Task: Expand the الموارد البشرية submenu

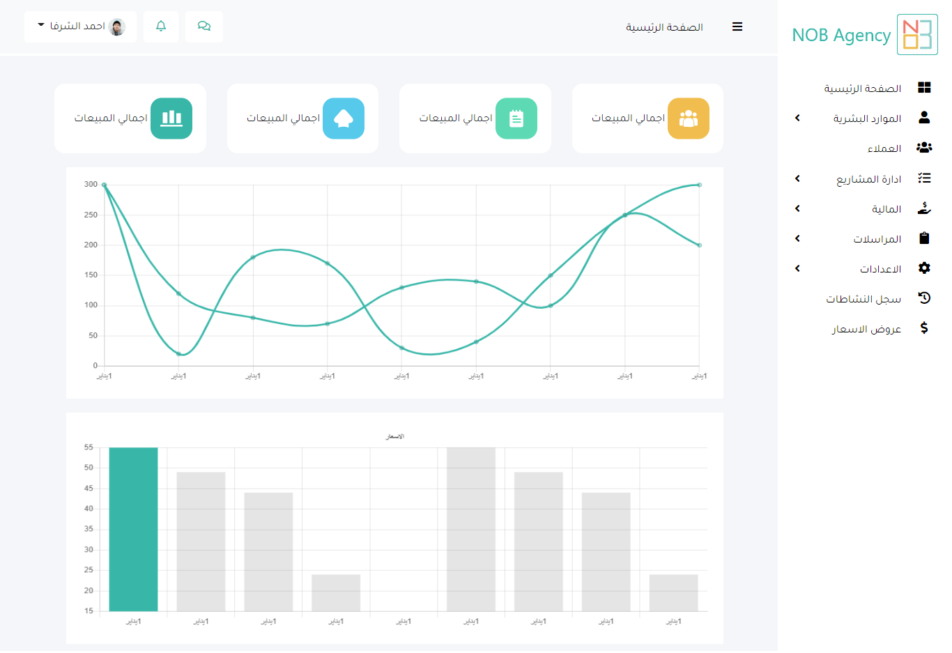Action: [x=797, y=118]
